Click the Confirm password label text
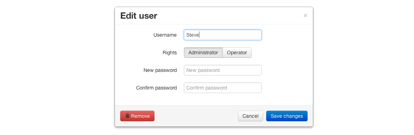Image resolution: width=414 pixels, height=135 pixels. coord(157,88)
